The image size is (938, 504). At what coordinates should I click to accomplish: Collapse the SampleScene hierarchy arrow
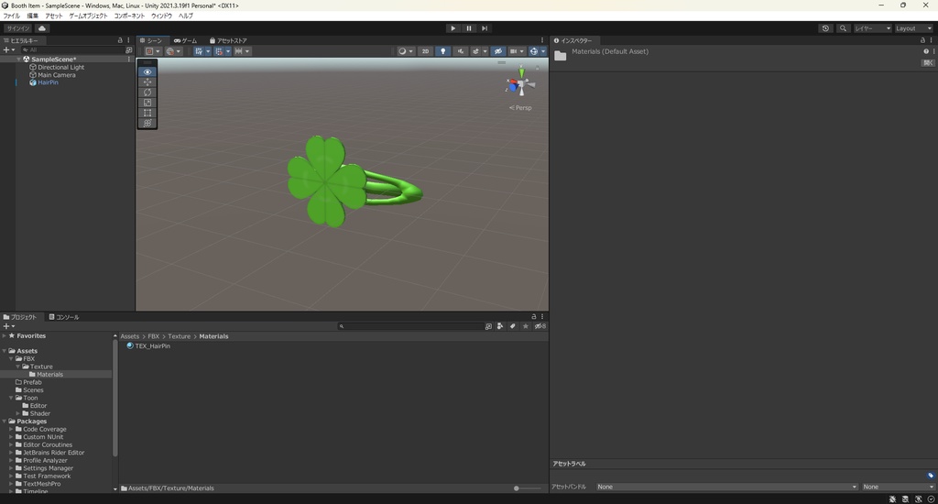(x=18, y=60)
